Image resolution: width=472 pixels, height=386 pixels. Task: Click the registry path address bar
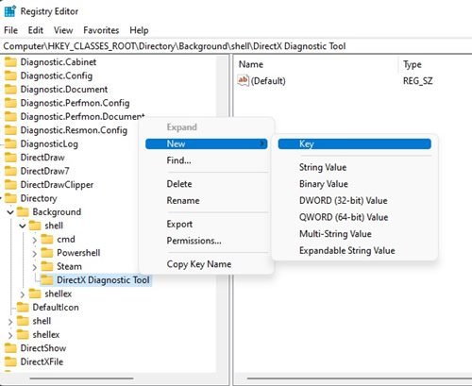point(236,46)
